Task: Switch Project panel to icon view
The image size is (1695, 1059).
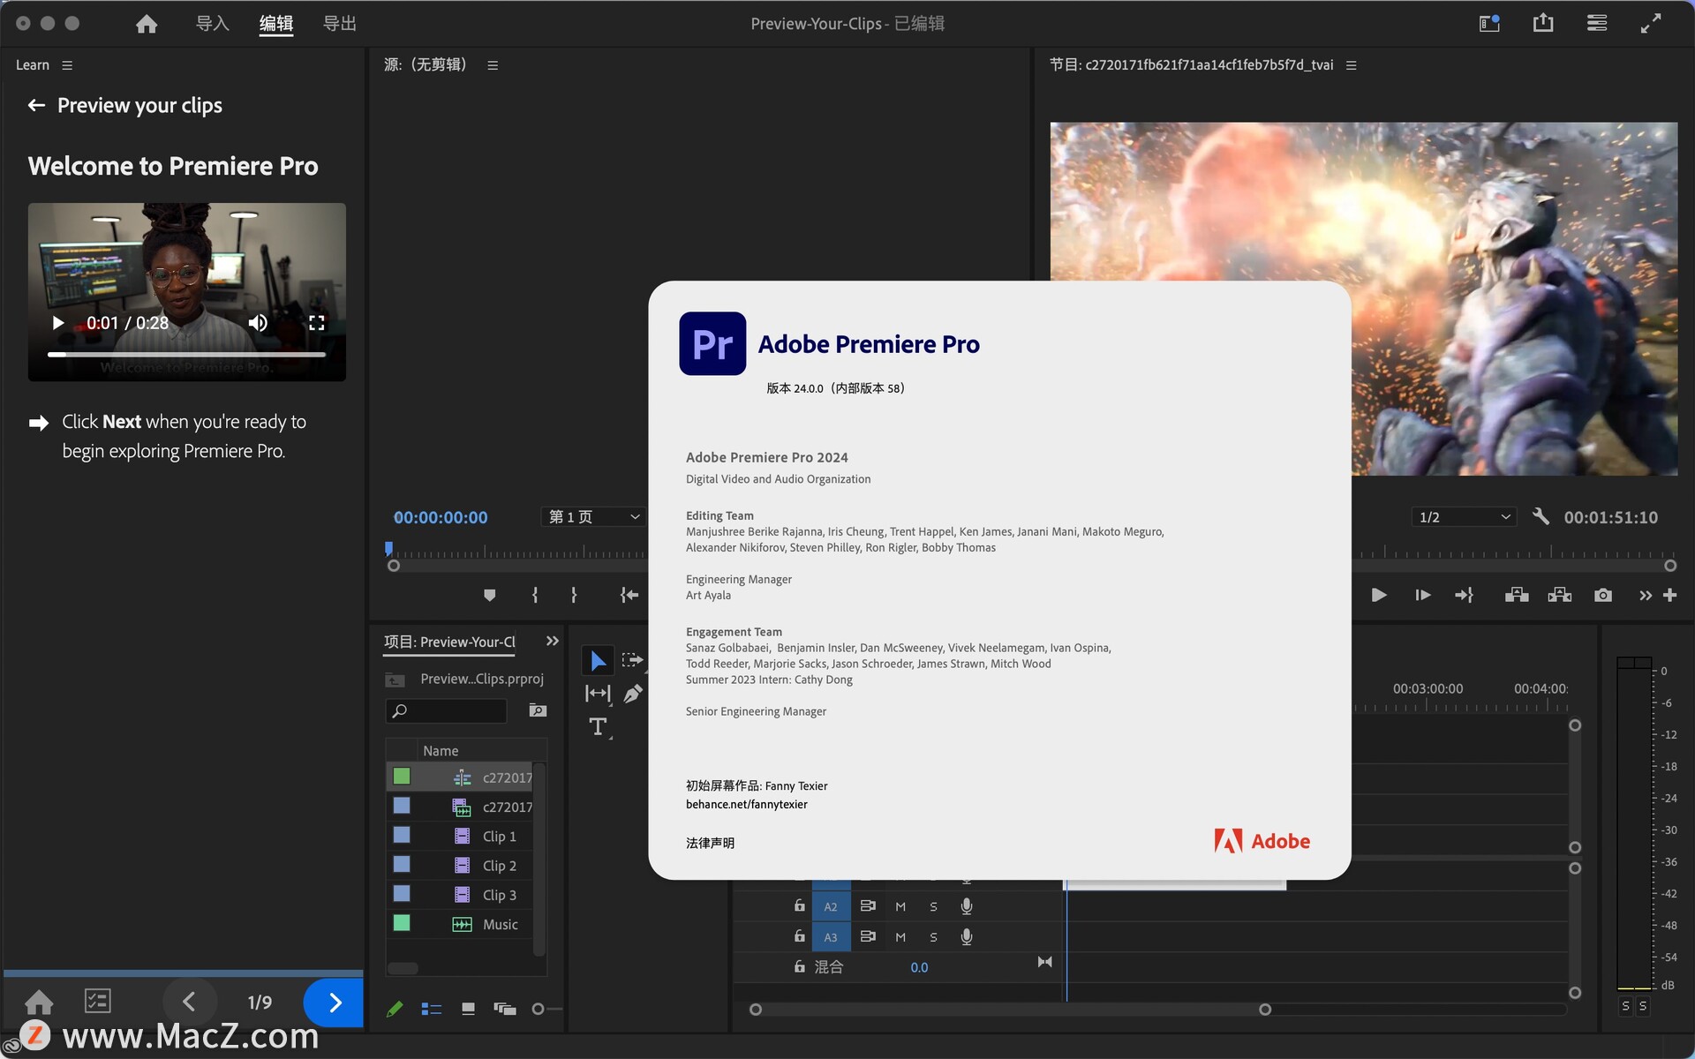Action: point(468,1009)
